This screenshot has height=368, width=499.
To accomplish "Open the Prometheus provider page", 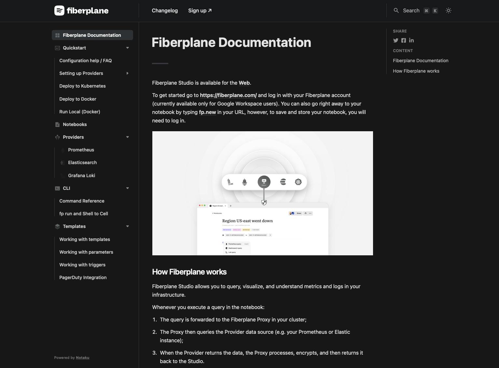I will coord(81,150).
